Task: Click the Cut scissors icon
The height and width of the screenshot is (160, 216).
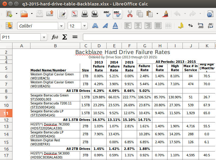Action: click(130, 14)
